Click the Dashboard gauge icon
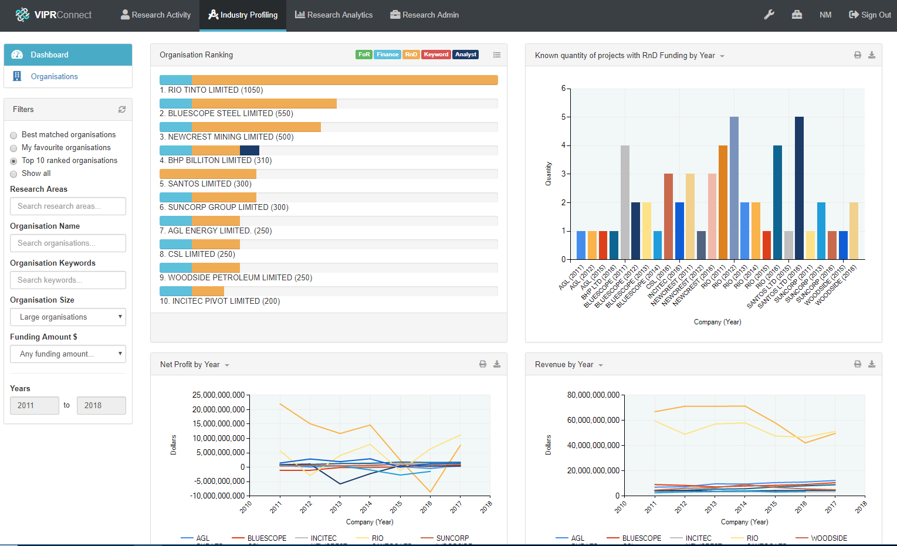This screenshot has height=546, width=897. [x=17, y=55]
